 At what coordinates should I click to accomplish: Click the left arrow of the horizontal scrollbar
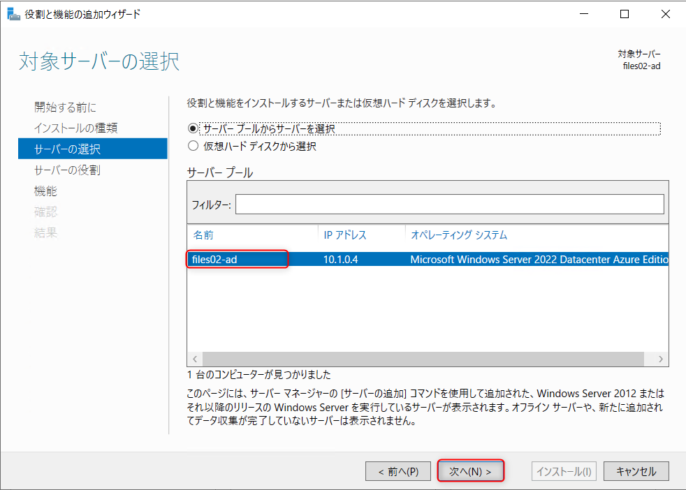click(x=194, y=358)
